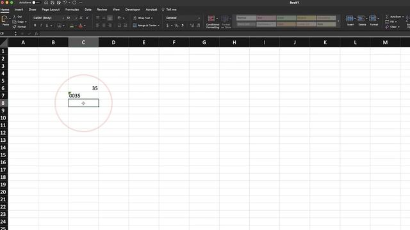Viewport: 410px width, 230px height.
Task: Apply comma style format
Action: [x=183, y=26]
